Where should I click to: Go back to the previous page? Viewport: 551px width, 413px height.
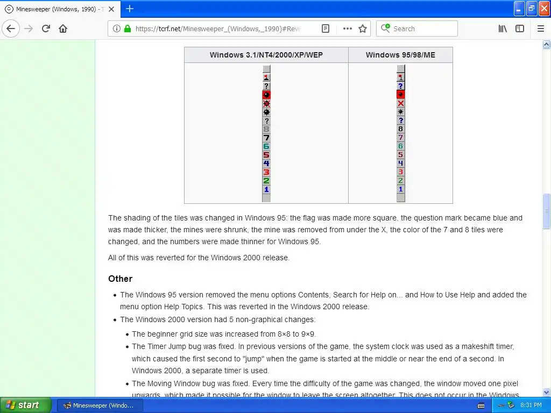pyautogui.click(x=11, y=29)
